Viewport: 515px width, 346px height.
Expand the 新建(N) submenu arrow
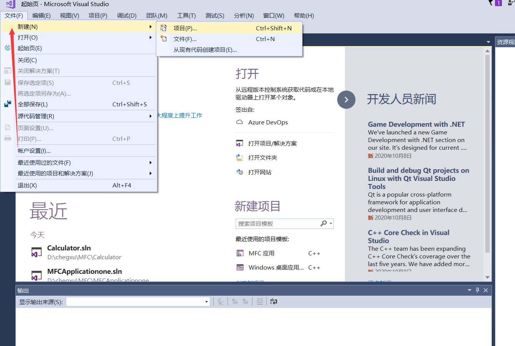tap(150, 27)
